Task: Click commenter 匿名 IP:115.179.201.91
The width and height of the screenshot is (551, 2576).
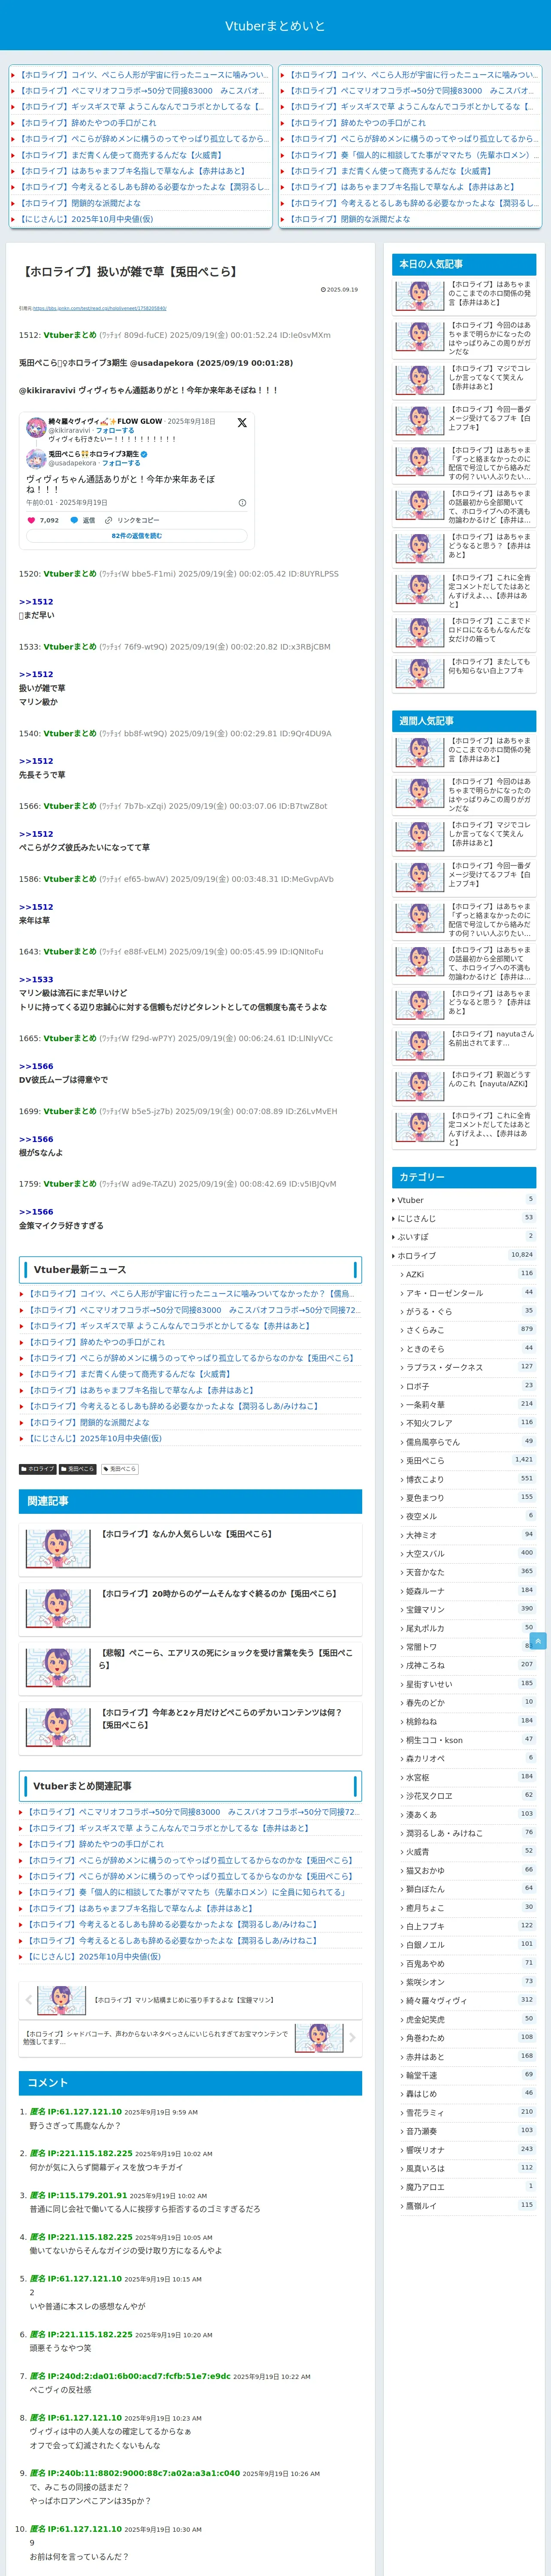Action: coord(78,2195)
